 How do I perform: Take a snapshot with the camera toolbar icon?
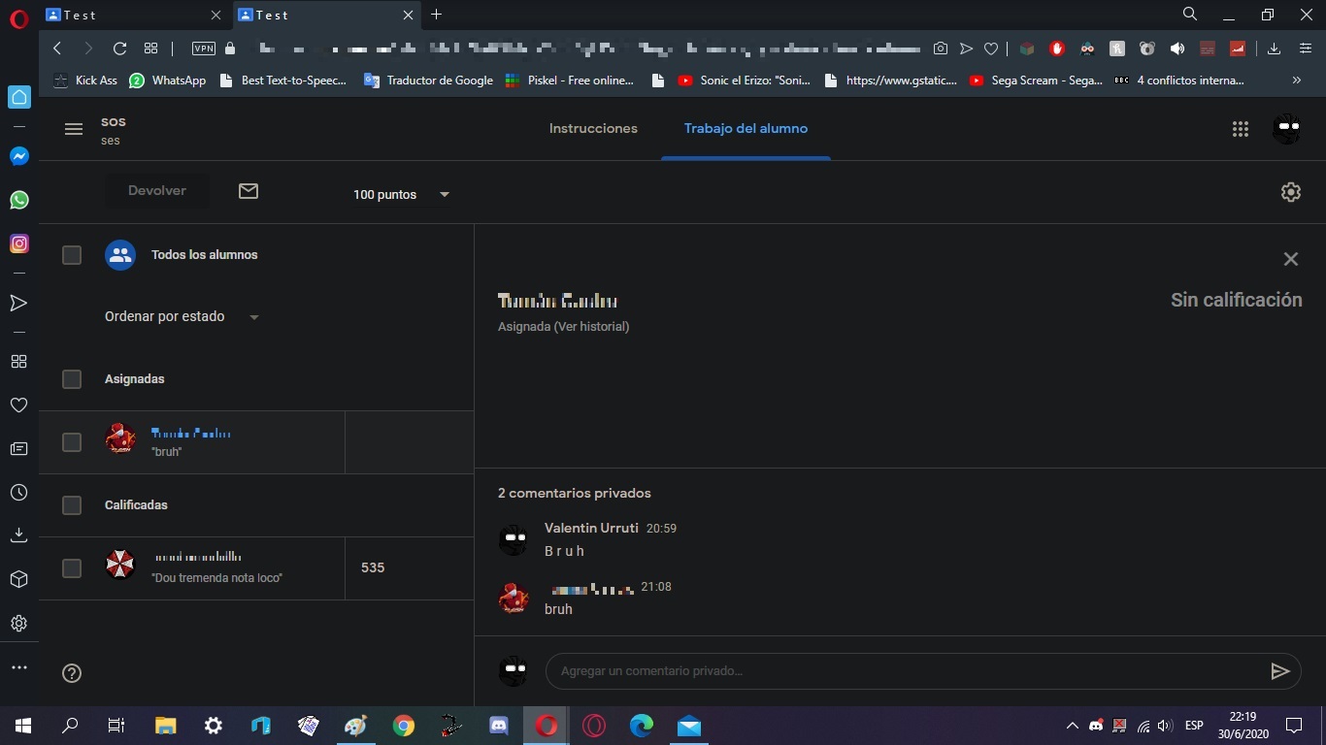pos(941,49)
